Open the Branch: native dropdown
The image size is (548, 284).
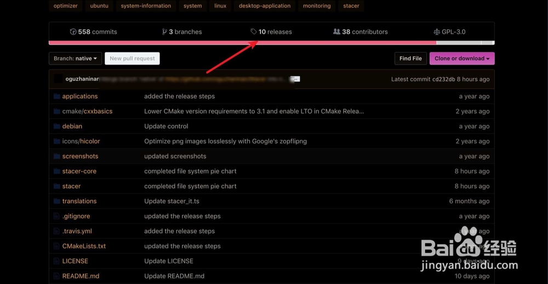pyautogui.click(x=75, y=58)
